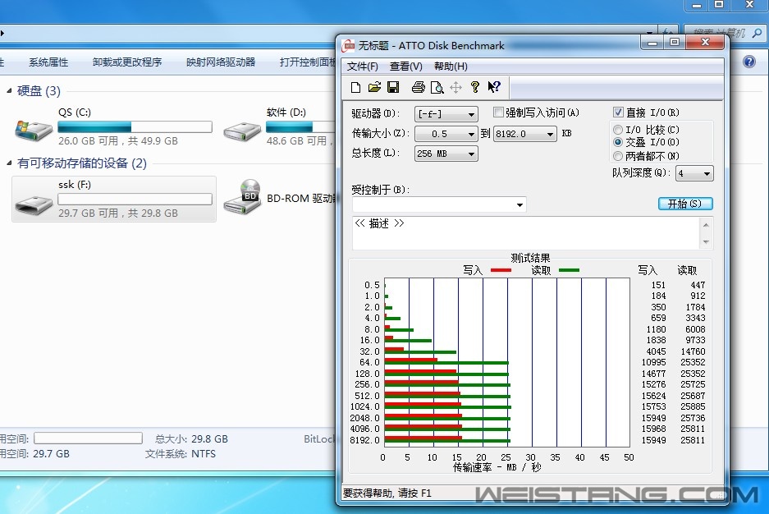Open Print Preview from the toolbar
The height and width of the screenshot is (514, 769).
pyautogui.click(x=437, y=87)
